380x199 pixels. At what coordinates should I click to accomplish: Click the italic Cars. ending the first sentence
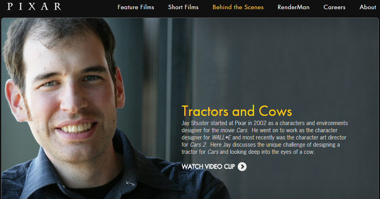243,130
